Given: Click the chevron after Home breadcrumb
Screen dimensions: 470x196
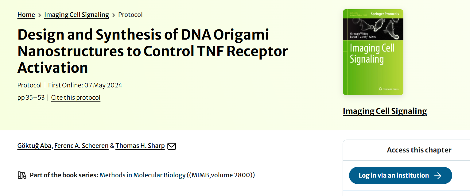Looking at the screenshot, I should [x=40, y=15].
